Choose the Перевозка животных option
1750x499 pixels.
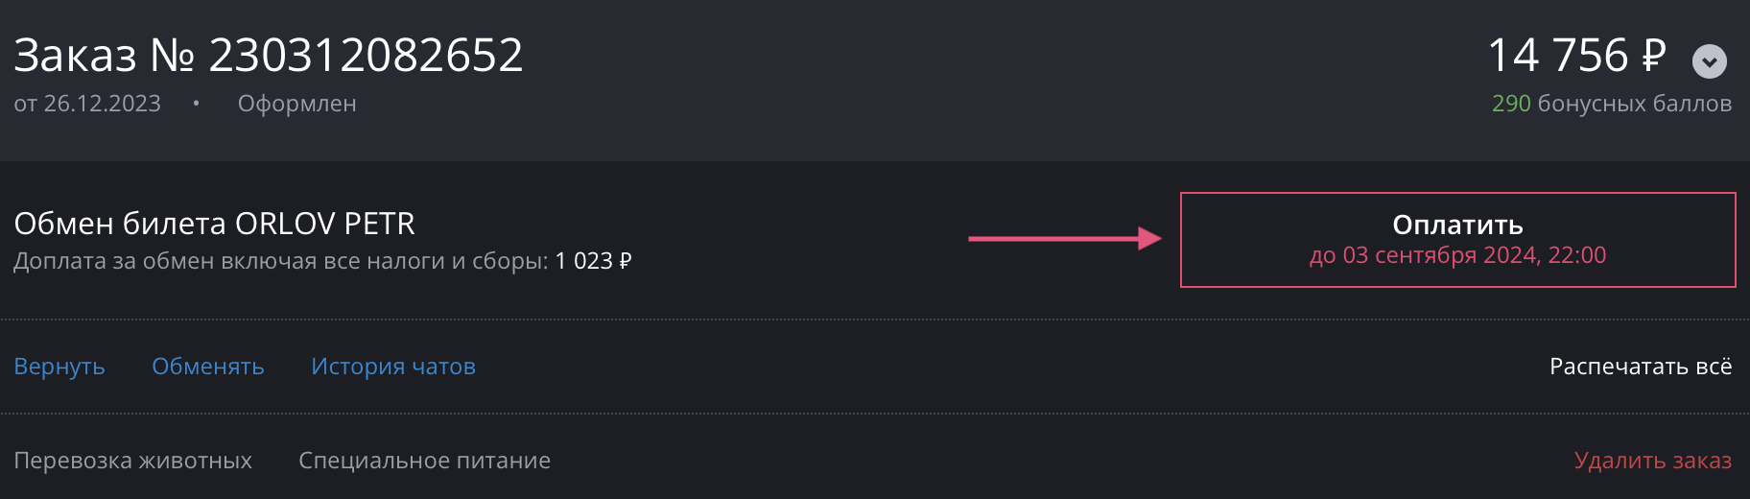pyautogui.click(x=133, y=461)
